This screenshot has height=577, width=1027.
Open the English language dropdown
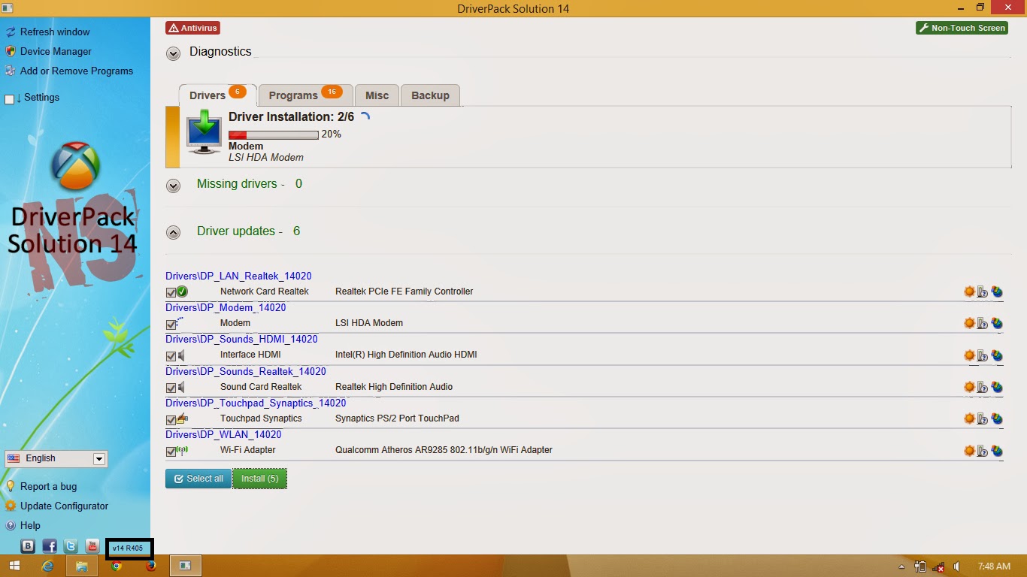point(56,458)
